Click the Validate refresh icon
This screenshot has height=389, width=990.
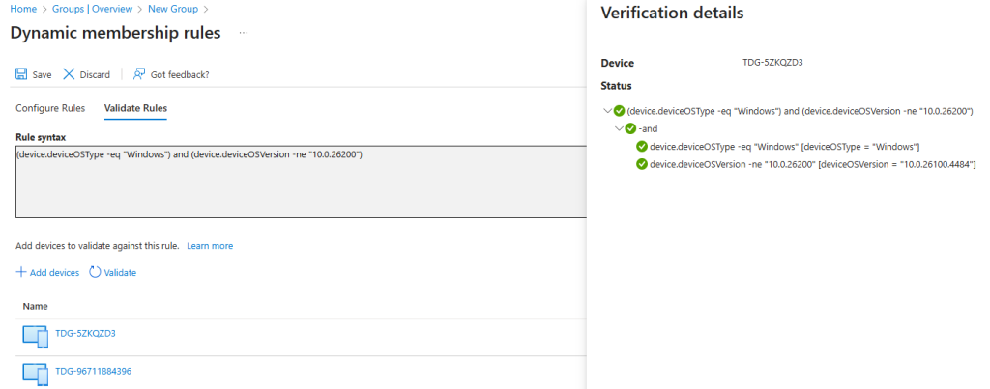[95, 273]
